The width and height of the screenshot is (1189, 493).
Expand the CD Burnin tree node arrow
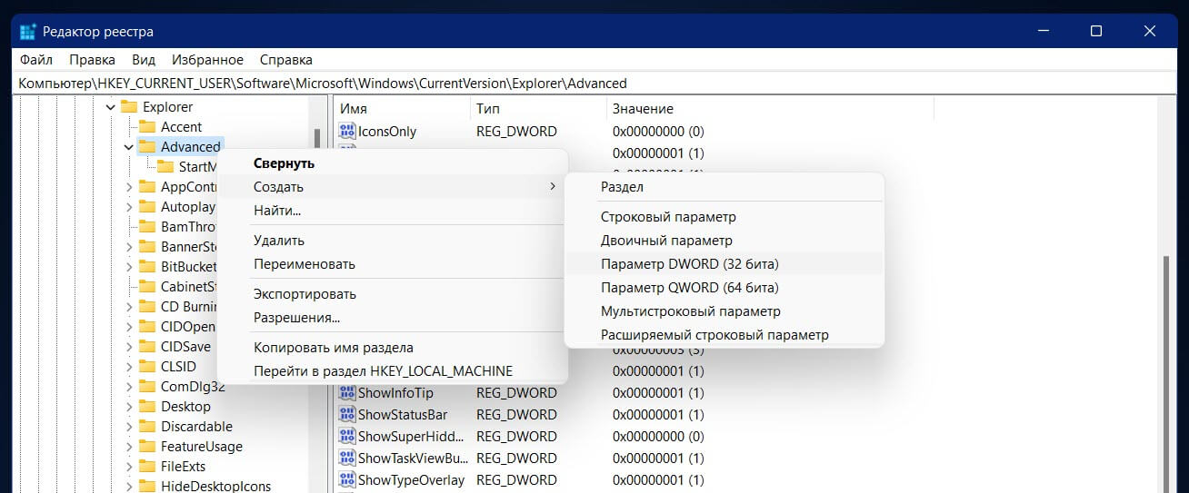(128, 307)
